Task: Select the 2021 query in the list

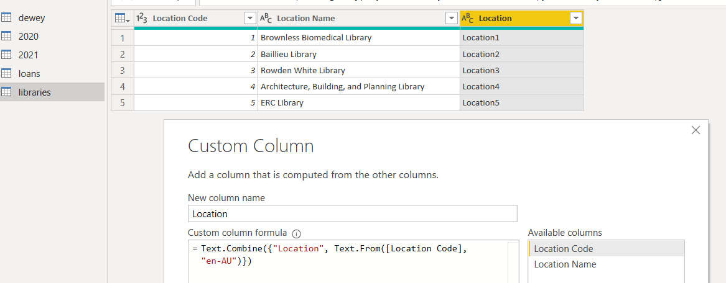Action: click(29, 55)
